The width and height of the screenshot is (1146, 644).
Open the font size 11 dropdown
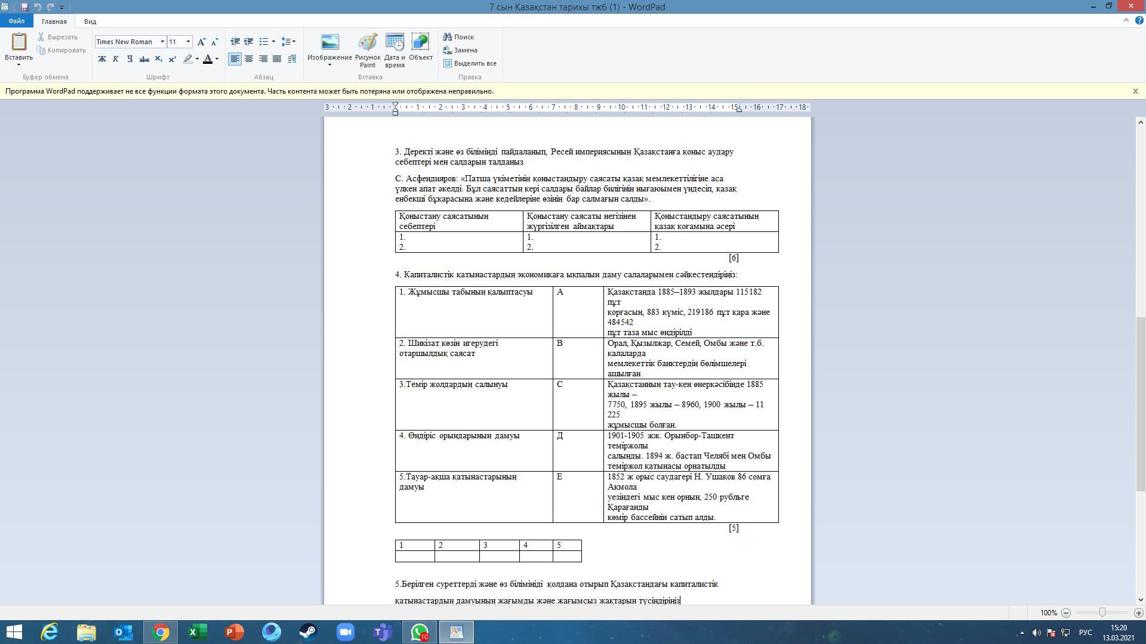tap(188, 42)
